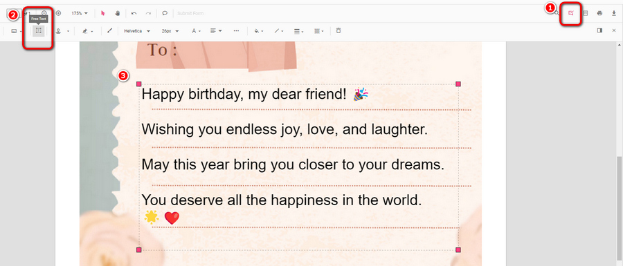Expand the signature tool options arrow
This screenshot has height=266, width=623.
(92, 31)
